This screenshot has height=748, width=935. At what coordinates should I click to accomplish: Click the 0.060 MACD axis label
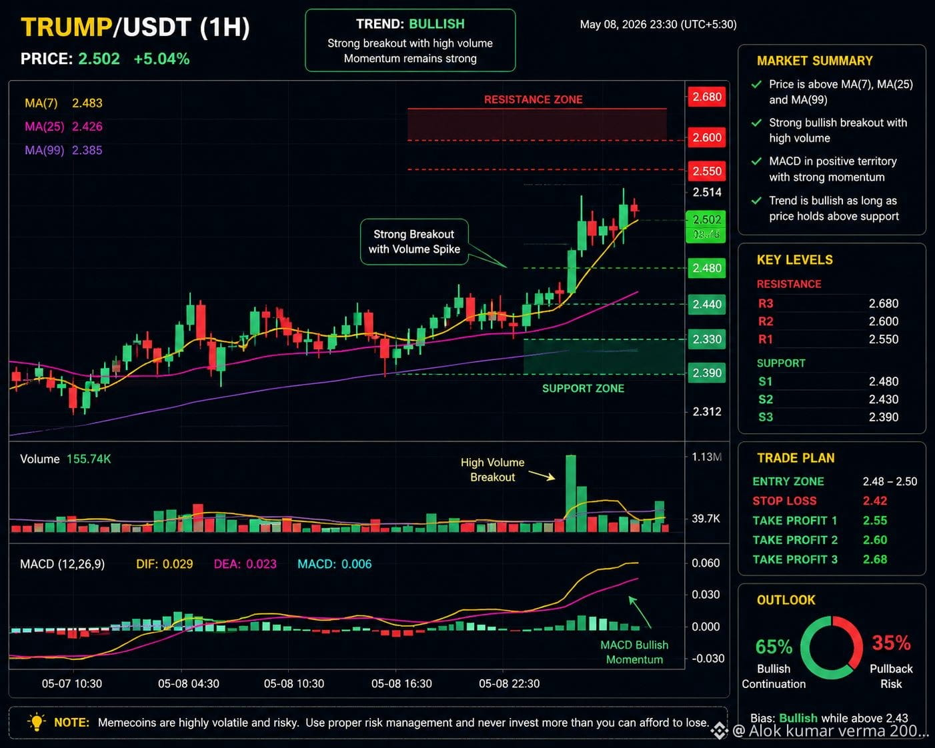point(706,563)
